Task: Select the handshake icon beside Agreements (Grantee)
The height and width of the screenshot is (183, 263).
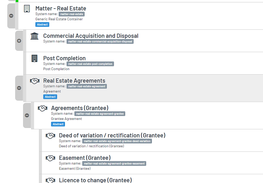Action: [x=42, y=108]
